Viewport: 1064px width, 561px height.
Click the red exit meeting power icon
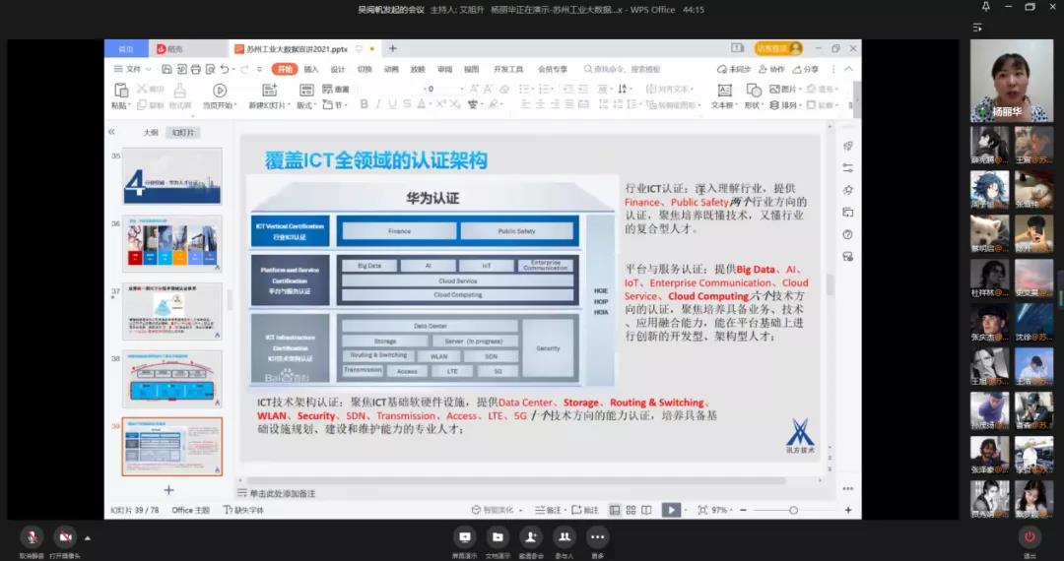pos(1030,536)
